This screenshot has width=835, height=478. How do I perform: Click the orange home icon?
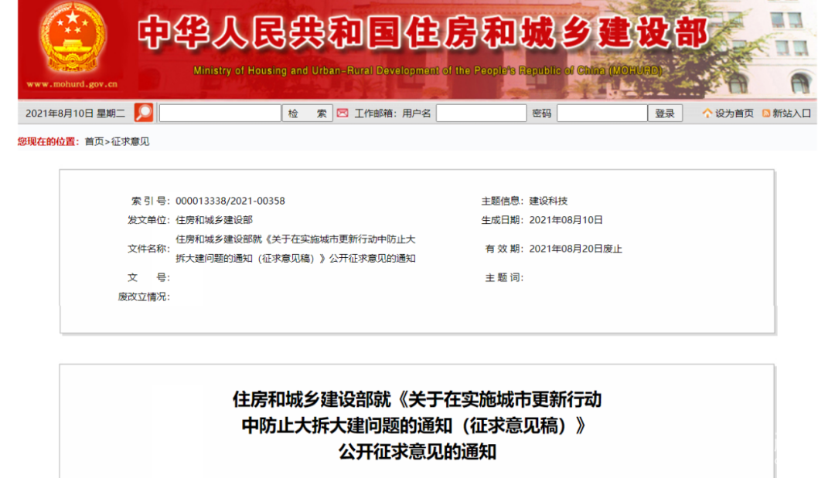[x=707, y=114]
